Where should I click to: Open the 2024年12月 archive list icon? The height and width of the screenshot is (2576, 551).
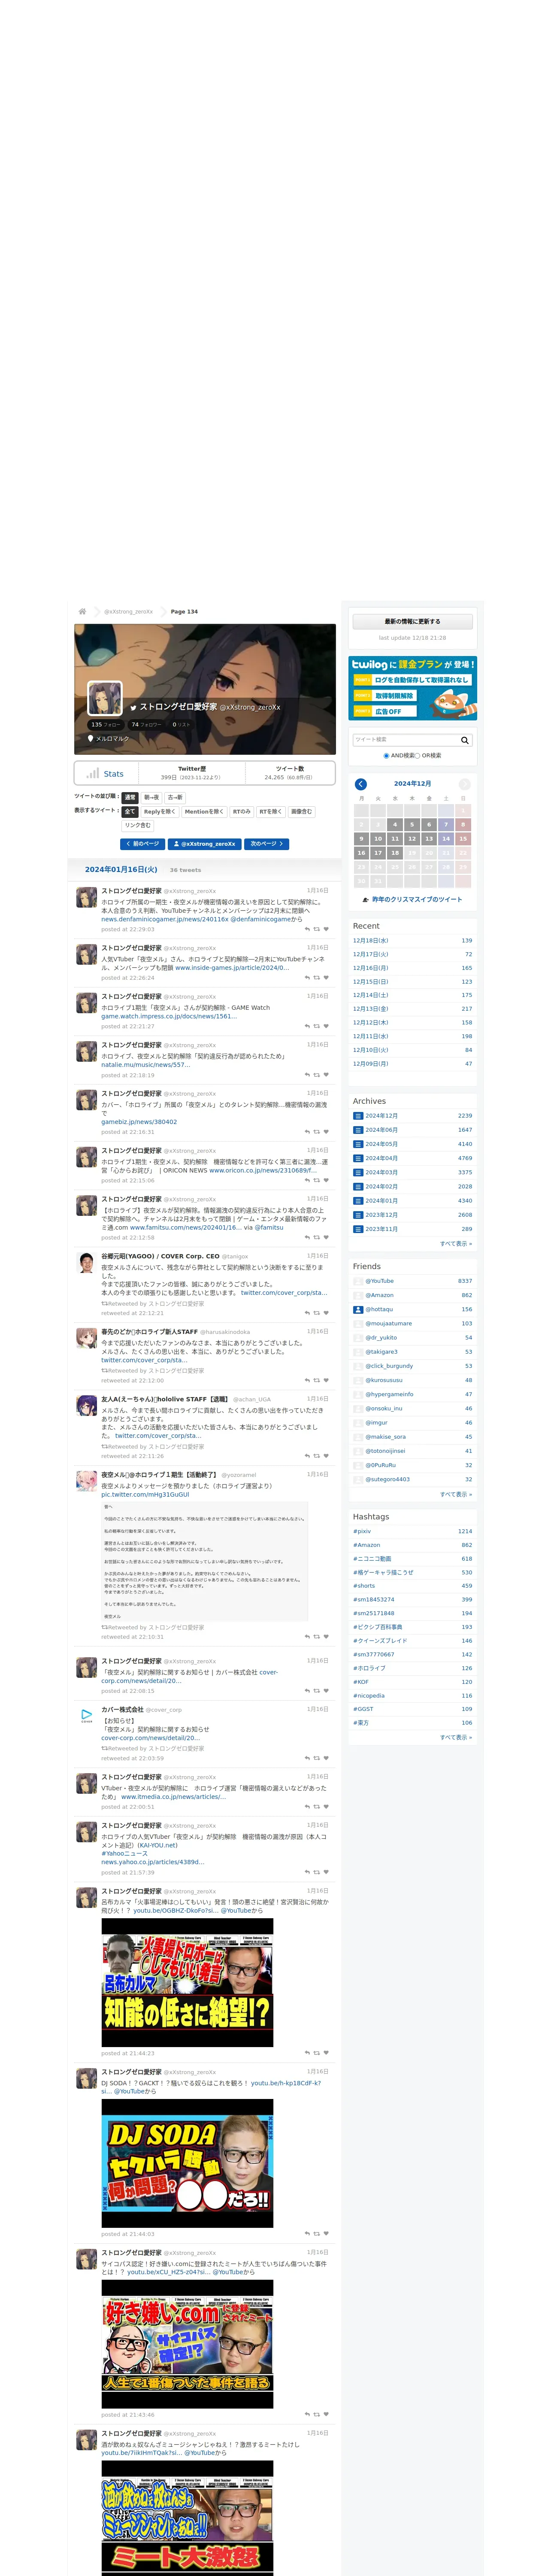[358, 1116]
